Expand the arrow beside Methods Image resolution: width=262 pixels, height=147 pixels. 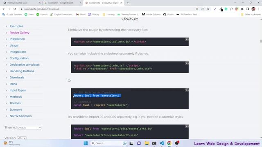point(7,97)
